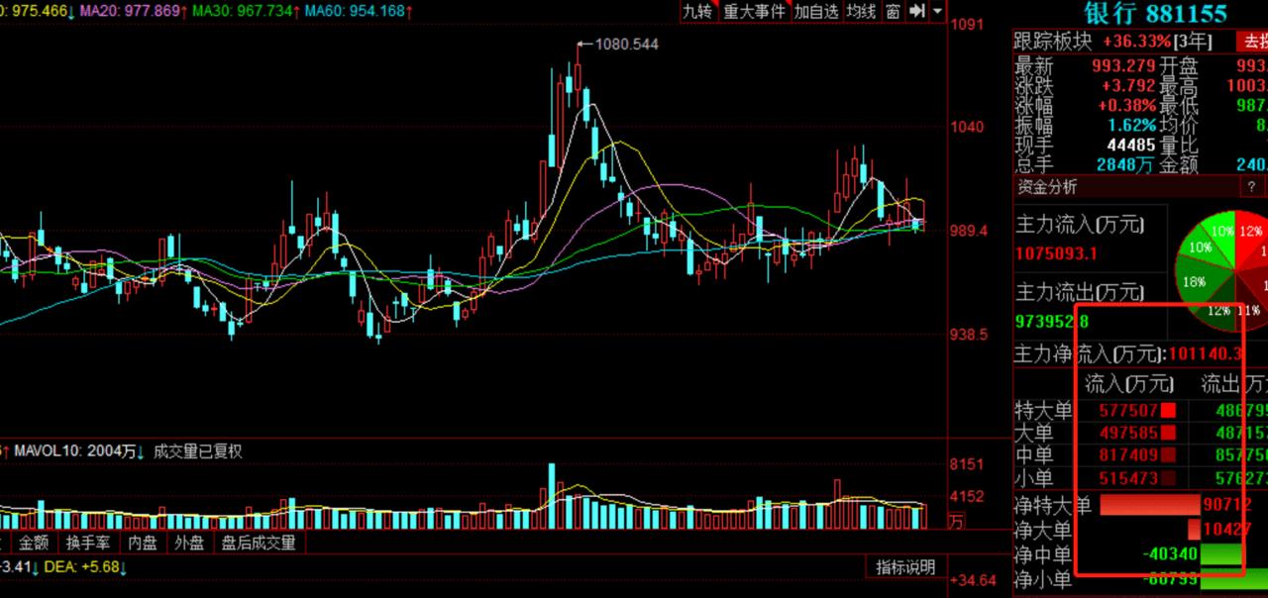Click the 主力流入 1075093.1 value
The width and height of the screenshot is (1268, 598).
click(1056, 253)
